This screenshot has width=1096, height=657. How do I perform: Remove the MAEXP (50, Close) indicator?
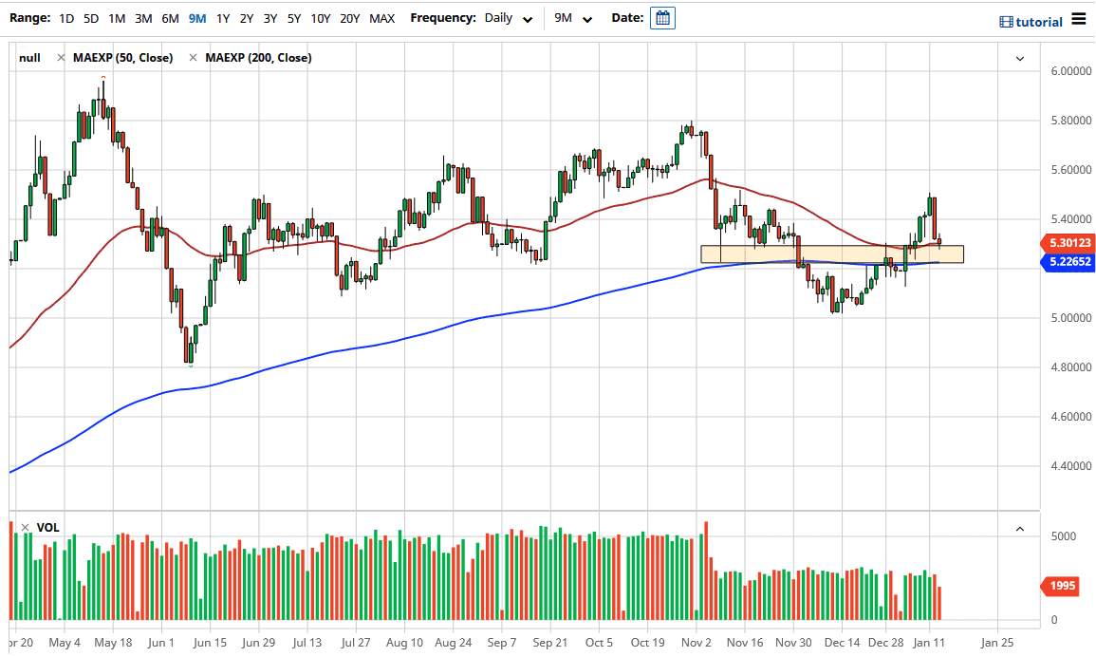tap(62, 57)
